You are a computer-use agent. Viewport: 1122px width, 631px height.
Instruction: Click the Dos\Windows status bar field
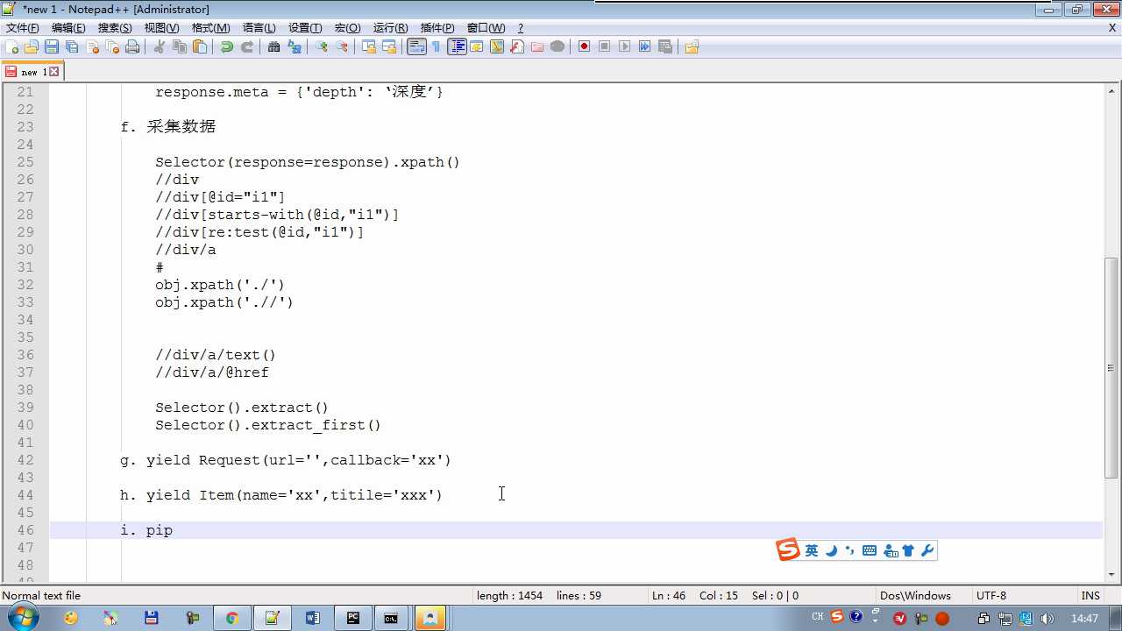coord(915,595)
